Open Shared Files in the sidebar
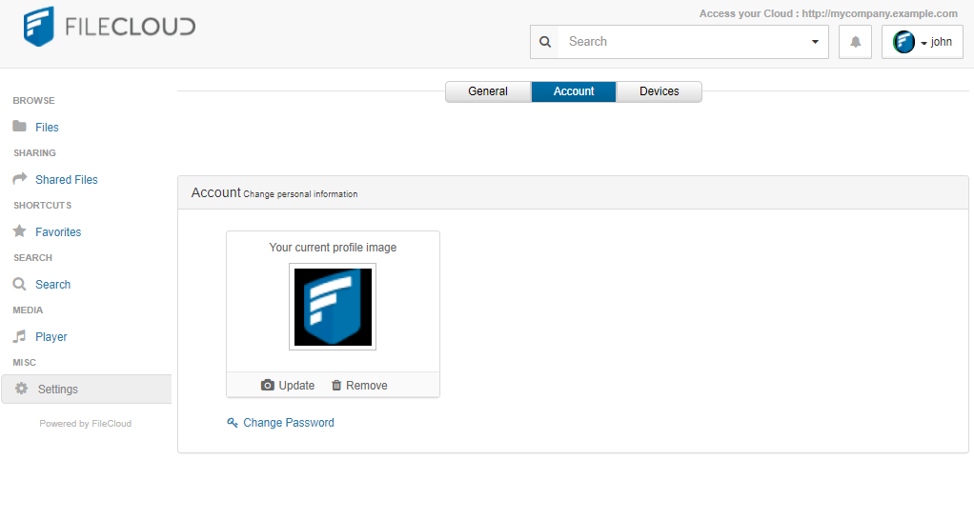Image resolution: width=974 pixels, height=520 pixels. (x=67, y=179)
